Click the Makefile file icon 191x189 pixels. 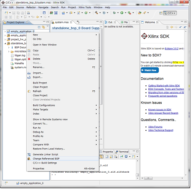point(12,63)
